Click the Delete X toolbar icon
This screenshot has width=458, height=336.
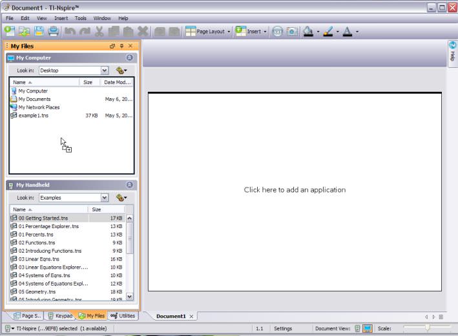[143, 31]
